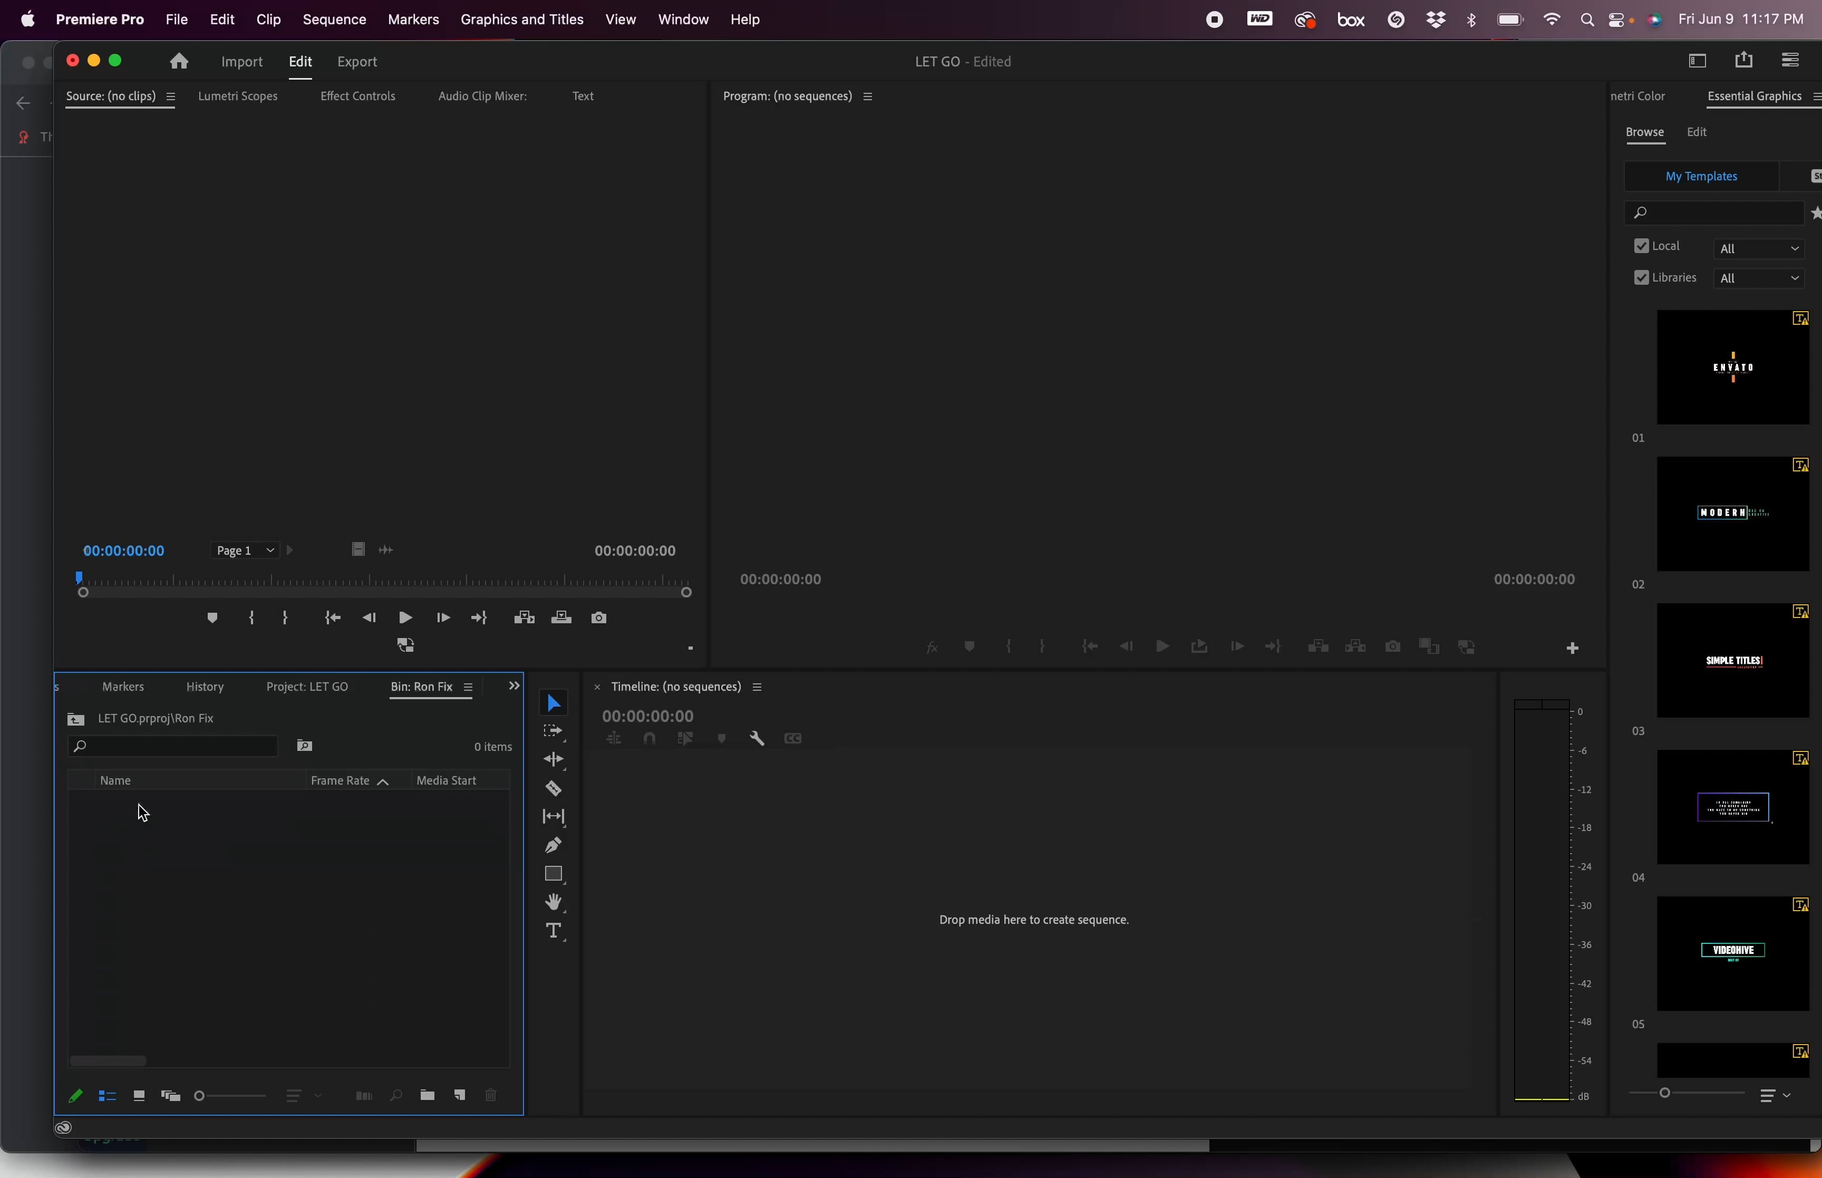The width and height of the screenshot is (1822, 1178).
Task: Click the bin search field
Action: coord(173,747)
